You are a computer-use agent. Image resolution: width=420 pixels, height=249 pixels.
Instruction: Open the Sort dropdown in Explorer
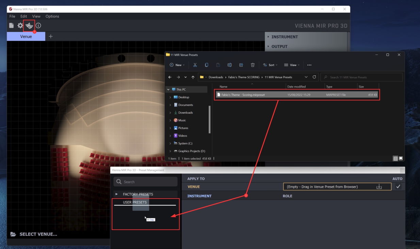(270, 65)
